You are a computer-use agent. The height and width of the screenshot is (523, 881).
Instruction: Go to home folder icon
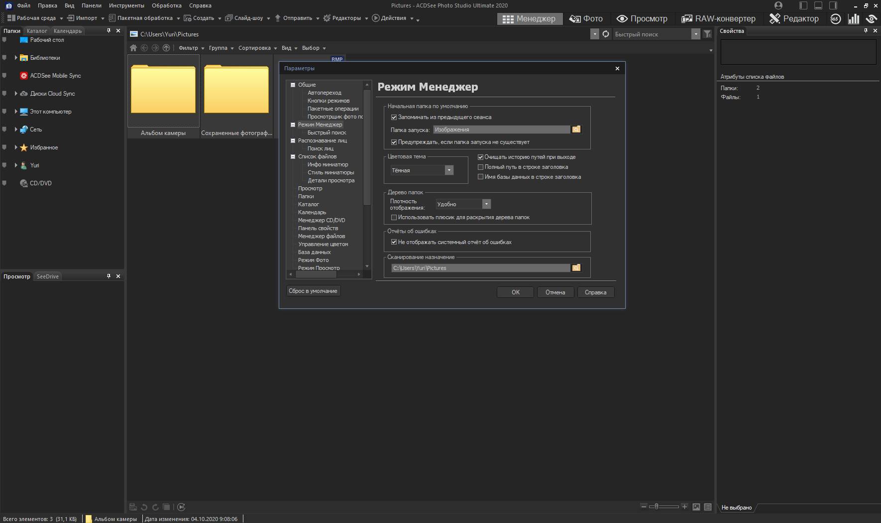133,48
